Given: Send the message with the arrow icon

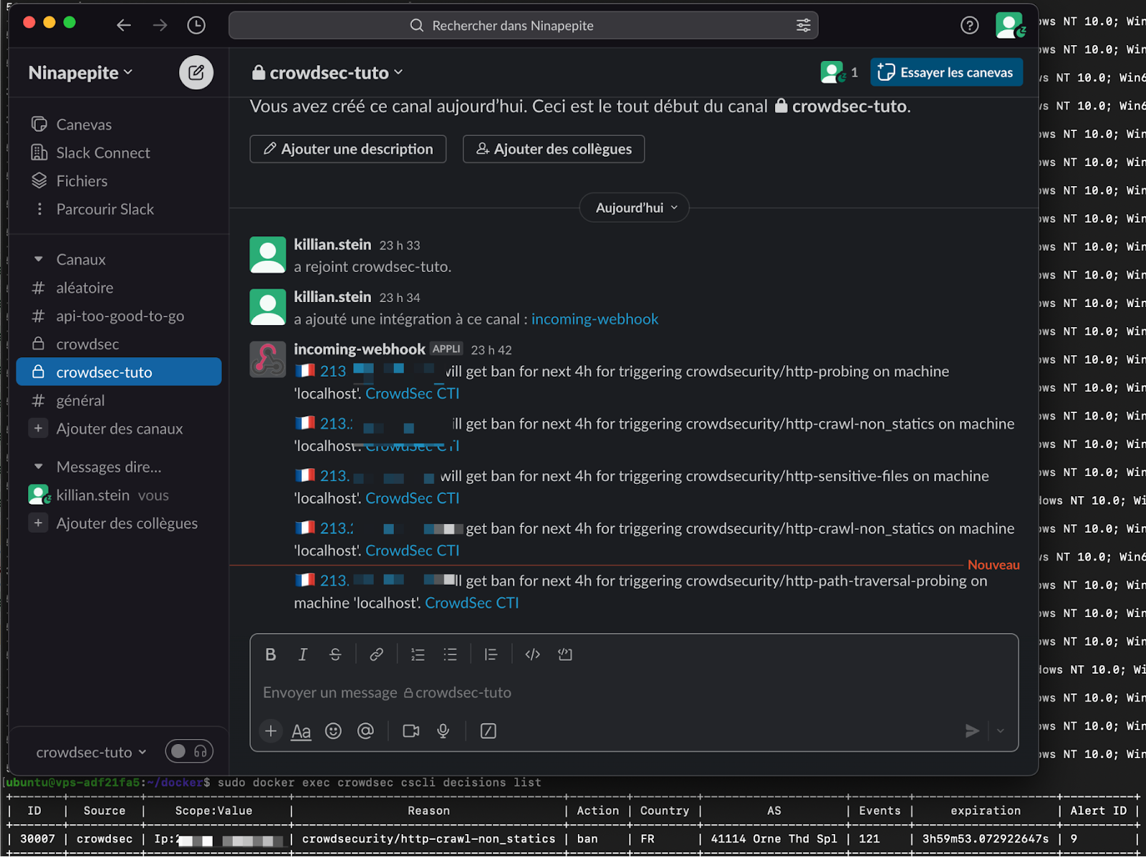Looking at the screenshot, I should 972,731.
